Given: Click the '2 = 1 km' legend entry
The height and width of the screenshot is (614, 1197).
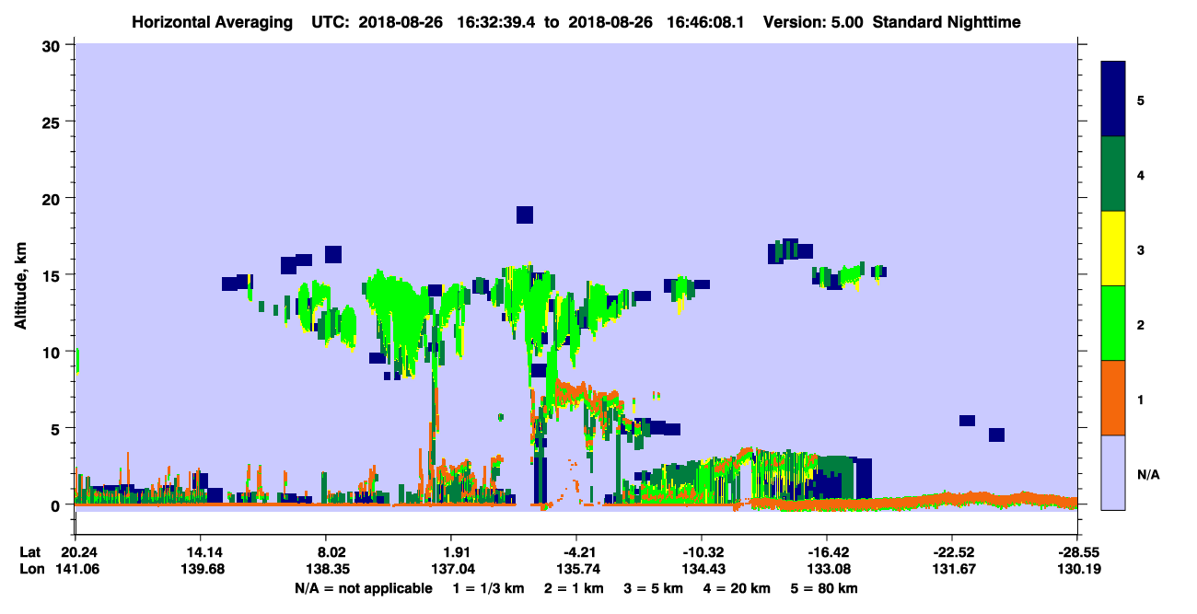Looking at the screenshot, I should [574, 587].
